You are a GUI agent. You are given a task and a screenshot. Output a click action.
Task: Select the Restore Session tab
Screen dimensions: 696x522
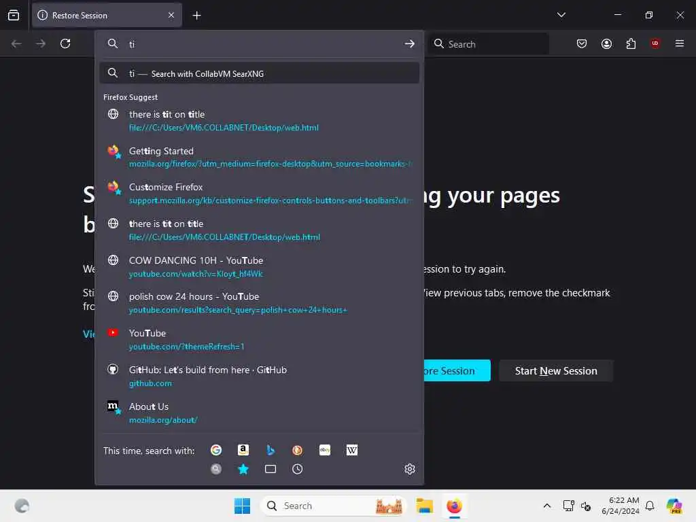click(x=107, y=15)
